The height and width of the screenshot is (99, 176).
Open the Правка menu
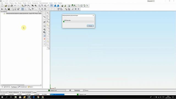[x=6, y=3]
